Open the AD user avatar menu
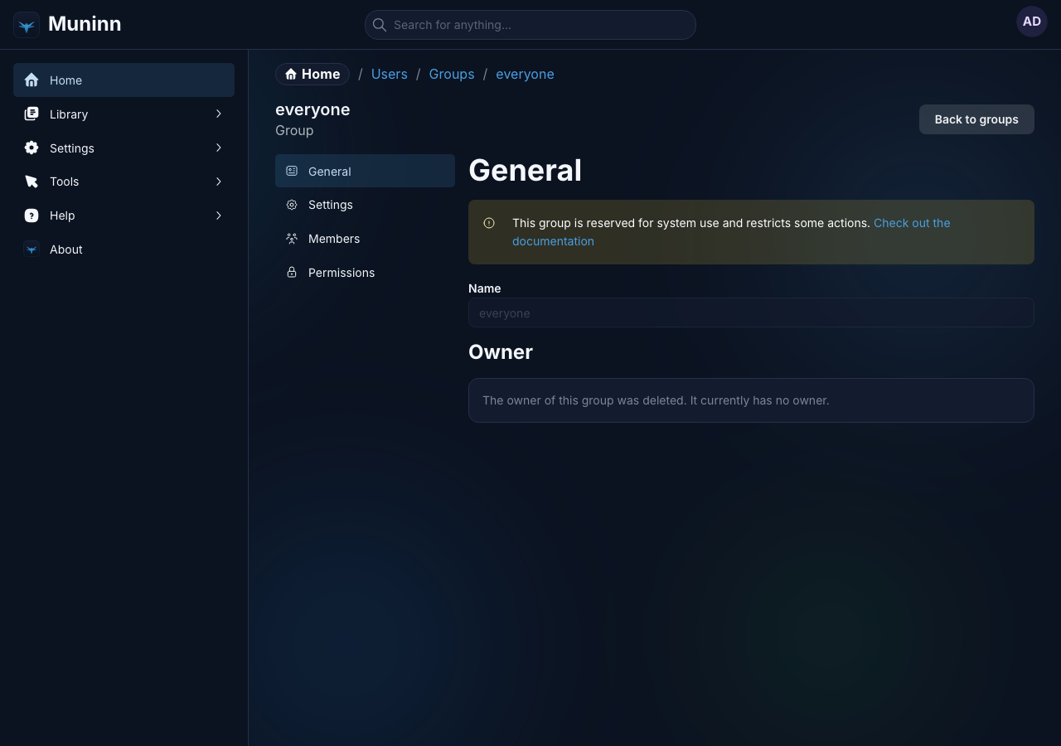 click(x=1032, y=22)
